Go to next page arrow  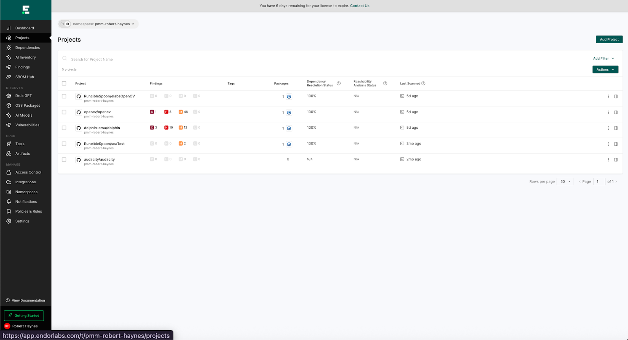click(x=616, y=181)
